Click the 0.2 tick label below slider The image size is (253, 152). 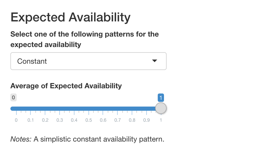pos(45,120)
